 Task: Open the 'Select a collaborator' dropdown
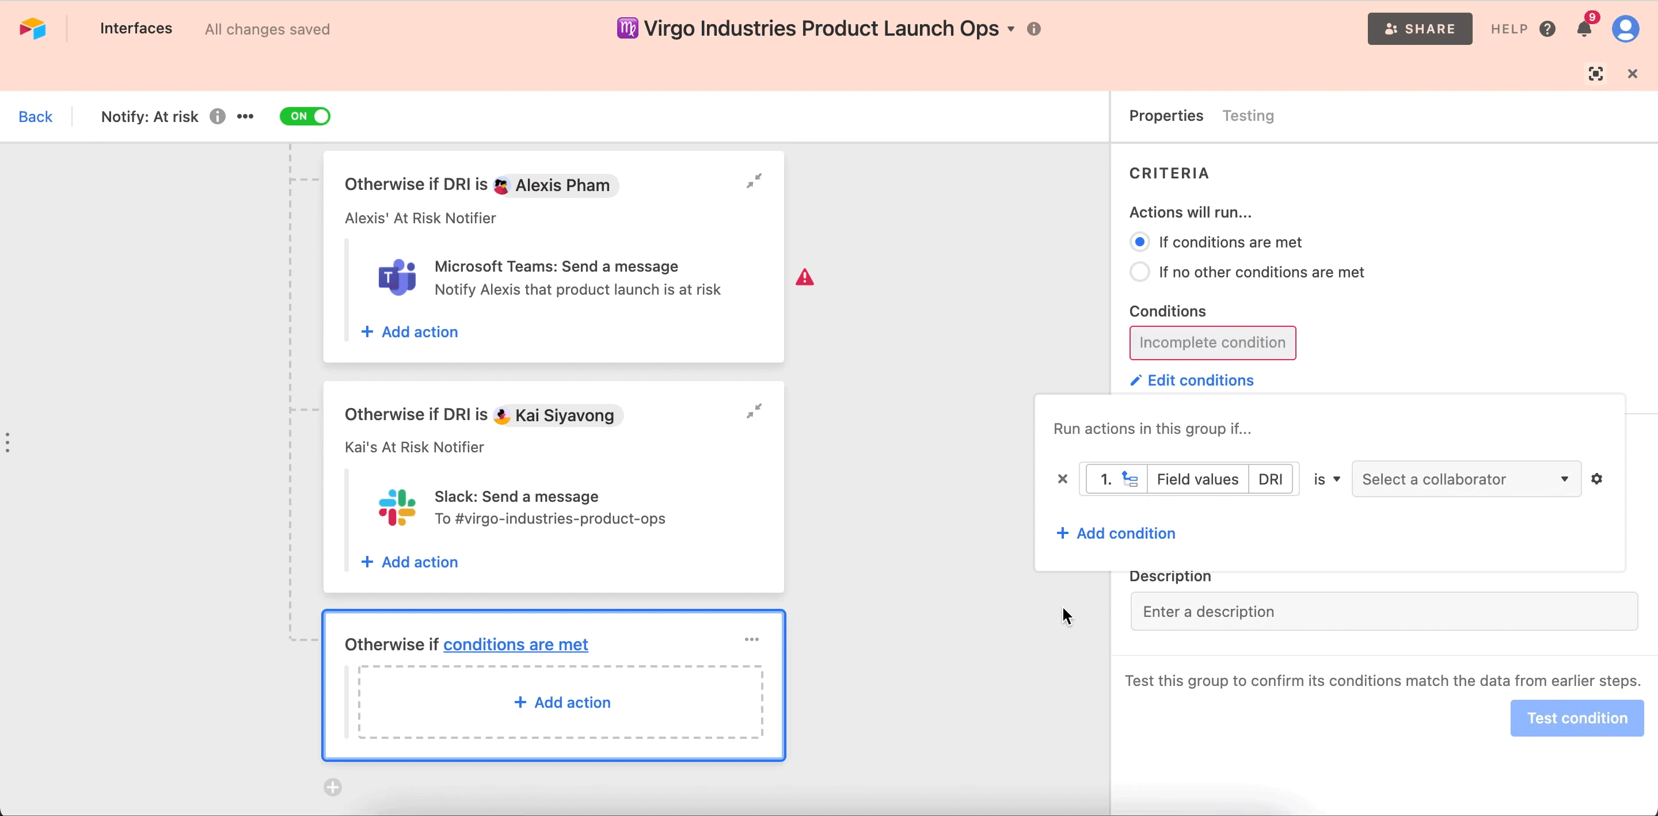[x=1466, y=479]
